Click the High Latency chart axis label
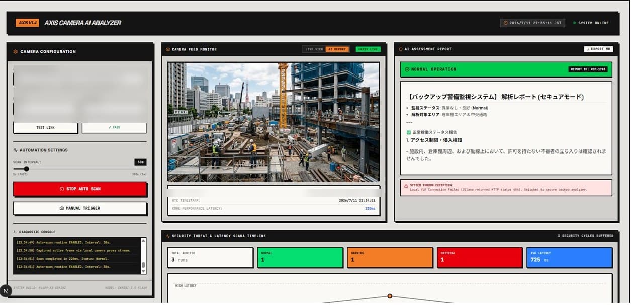Screen dimensions: 631x305 (x=186, y=286)
